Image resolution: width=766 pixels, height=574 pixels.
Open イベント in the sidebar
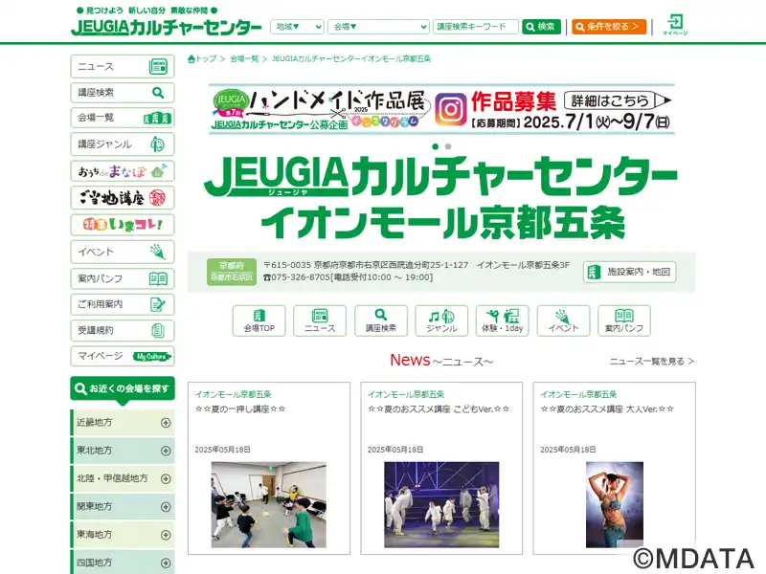(123, 252)
